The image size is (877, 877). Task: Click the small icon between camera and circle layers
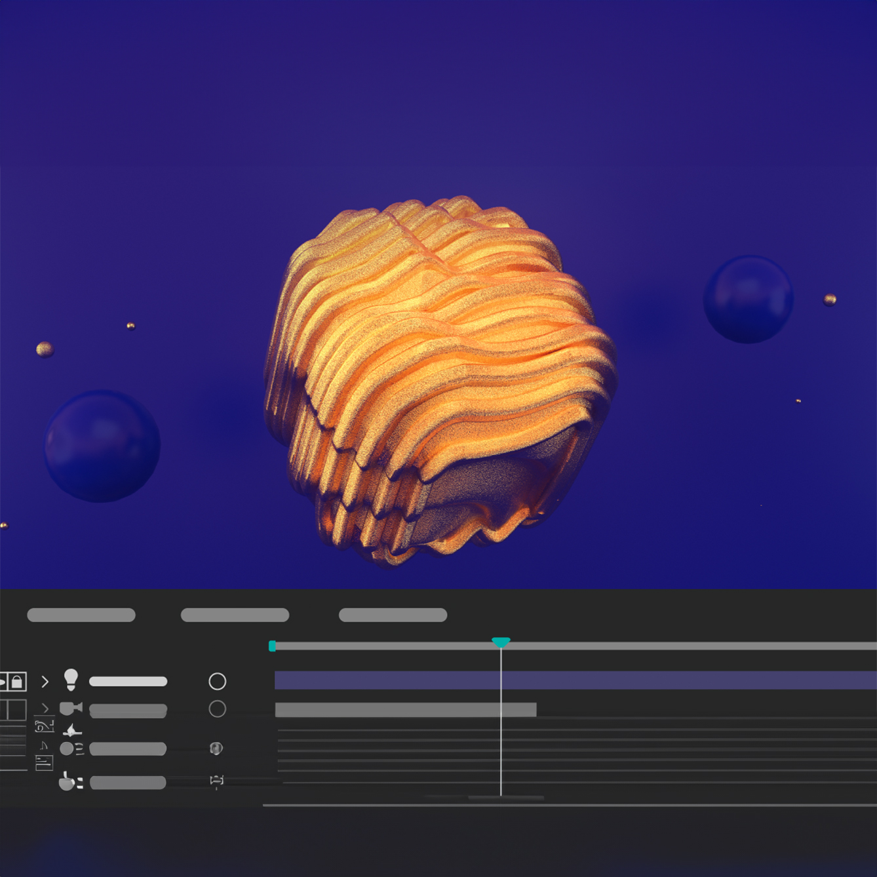(72, 730)
